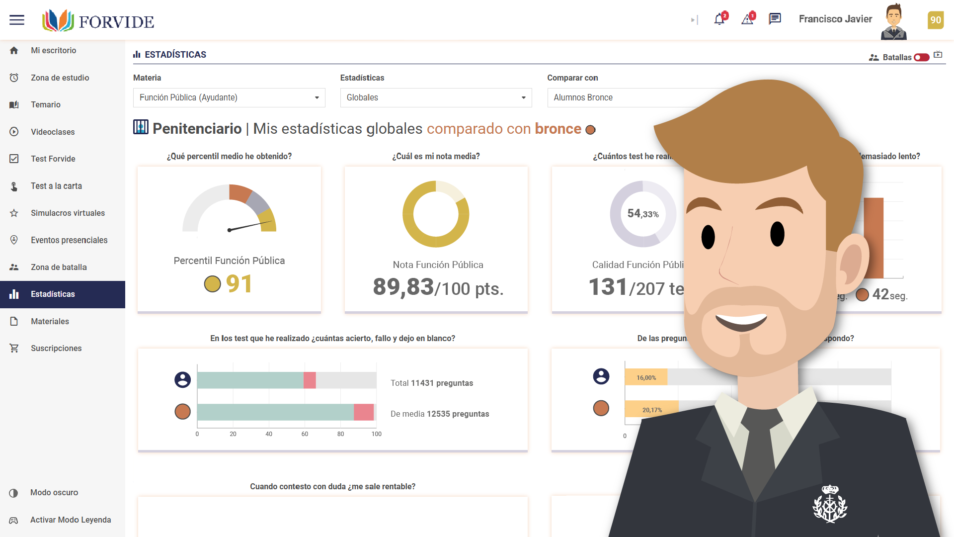The height and width of the screenshot is (537, 954).
Task: Click the Materia dropdown arrow
Action: coord(317,97)
